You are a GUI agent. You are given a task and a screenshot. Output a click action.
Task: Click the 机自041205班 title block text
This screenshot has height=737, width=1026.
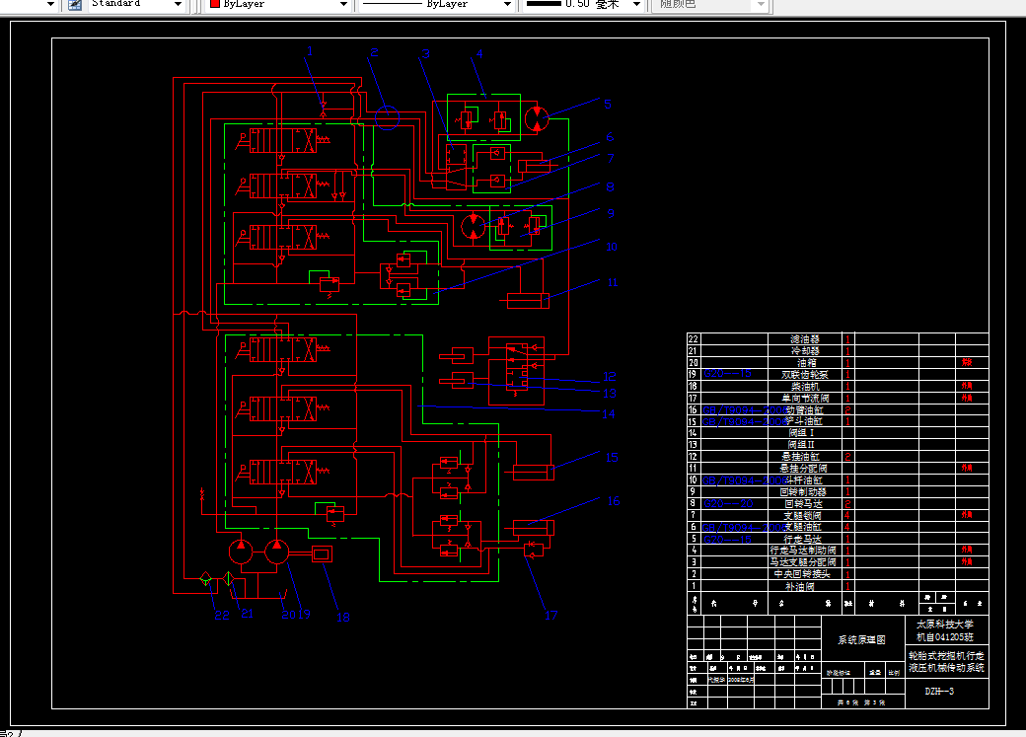pyautogui.click(x=944, y=636)
